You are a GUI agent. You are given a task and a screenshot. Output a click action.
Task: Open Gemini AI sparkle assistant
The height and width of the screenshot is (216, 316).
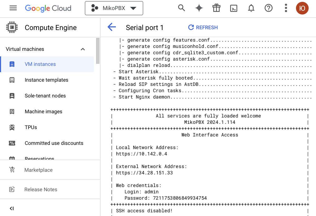click(199, 8)
